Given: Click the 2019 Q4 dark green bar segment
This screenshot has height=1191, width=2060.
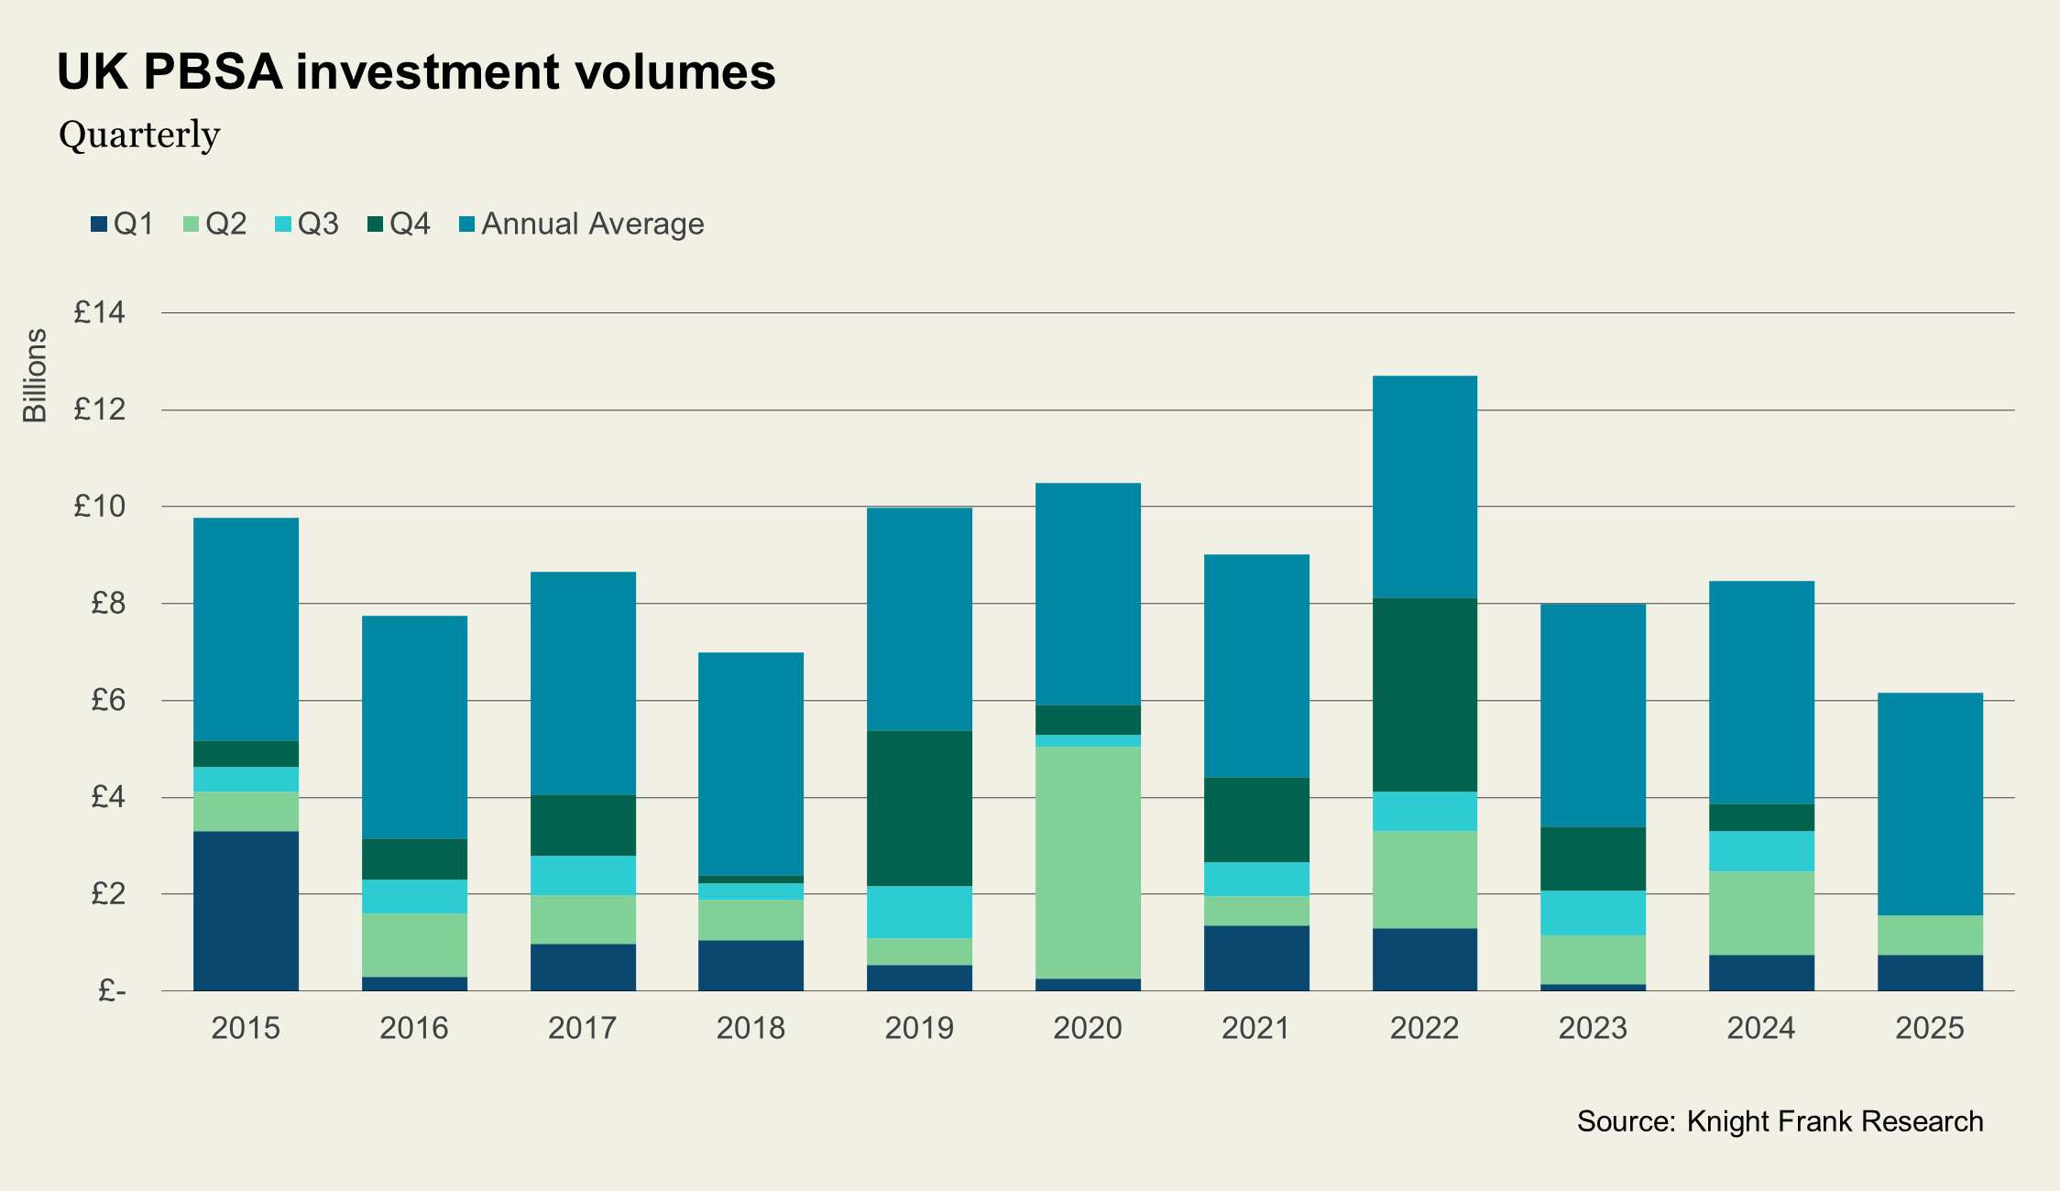Looking at the screenshot, I should point(919,808).
